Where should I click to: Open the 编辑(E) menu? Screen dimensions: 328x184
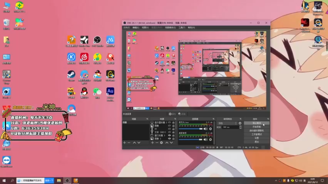[x=136, y=27]
